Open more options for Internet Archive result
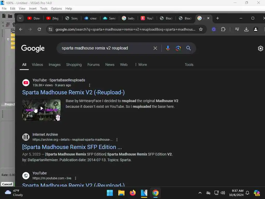Image resolution: width=265 pixels, height=199 pixels. coord(117,140)
